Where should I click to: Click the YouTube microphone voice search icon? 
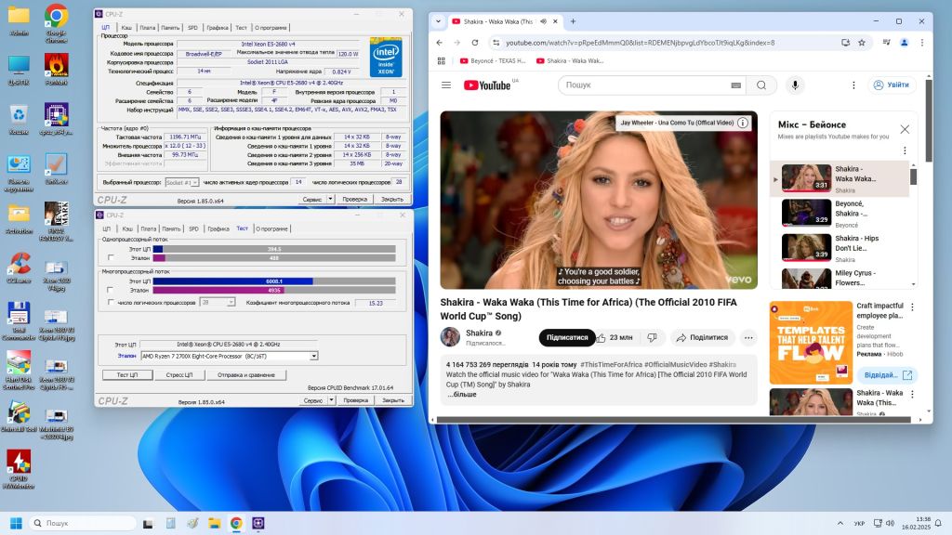tap(795, 85)
